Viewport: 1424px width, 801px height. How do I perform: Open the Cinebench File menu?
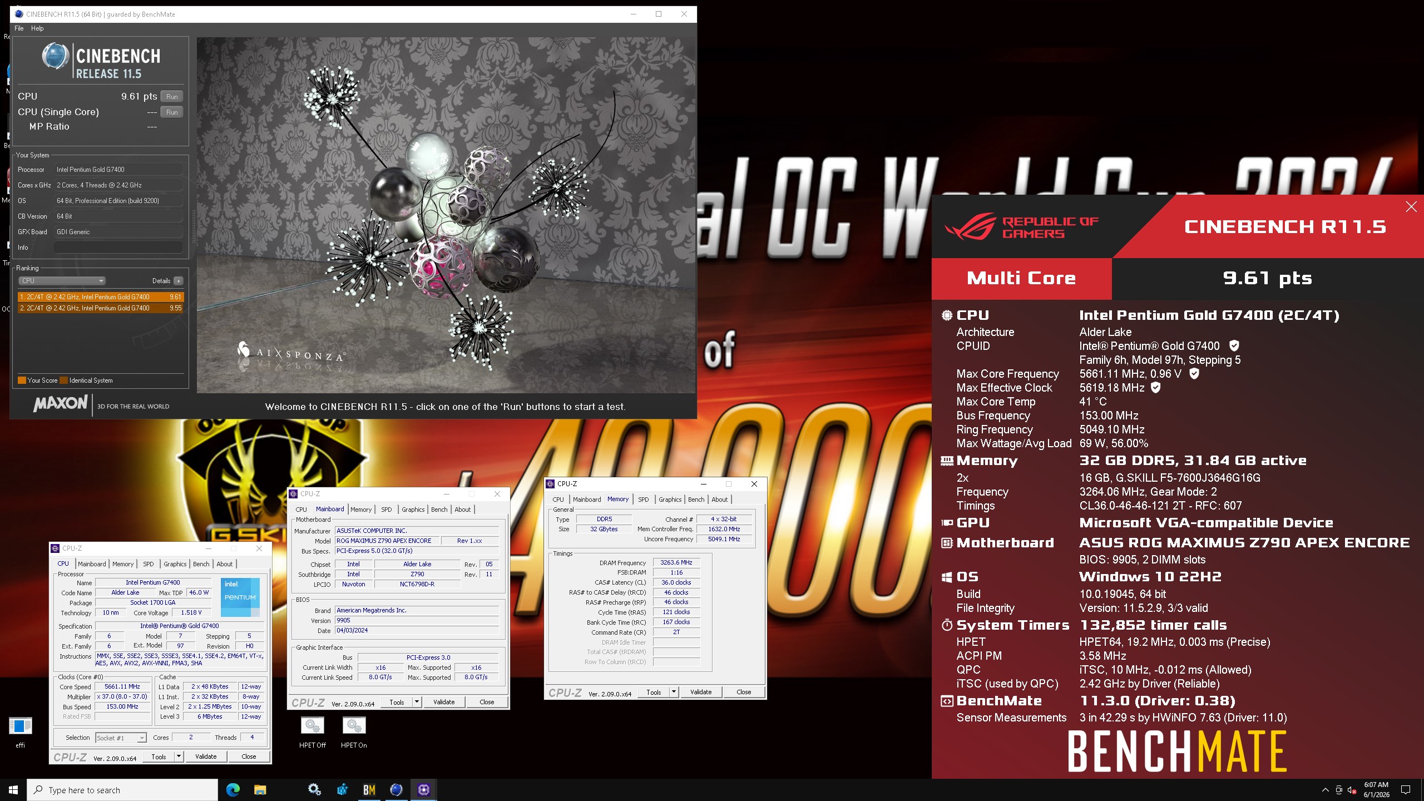pyautogui.click(x=19, y=28)
